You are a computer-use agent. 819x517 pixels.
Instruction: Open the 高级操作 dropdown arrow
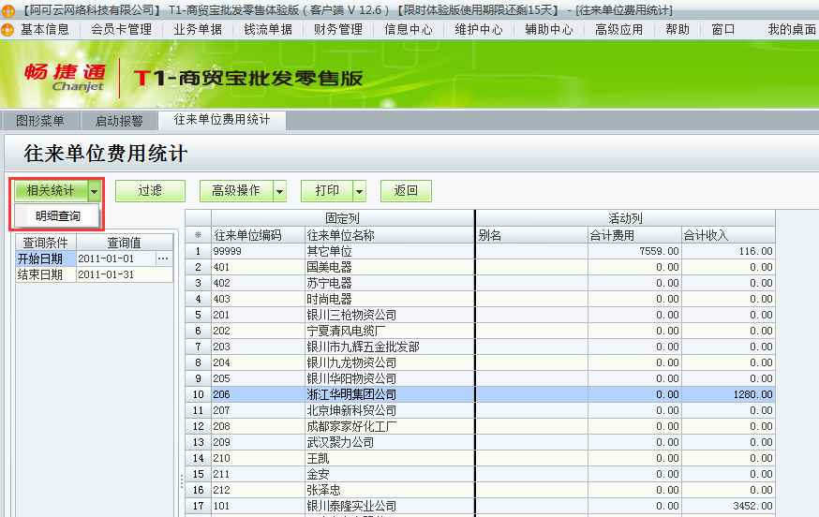click(x=279, y=191)
